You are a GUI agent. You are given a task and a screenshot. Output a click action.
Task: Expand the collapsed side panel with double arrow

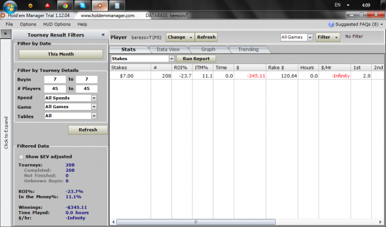[x=6, y=34]
